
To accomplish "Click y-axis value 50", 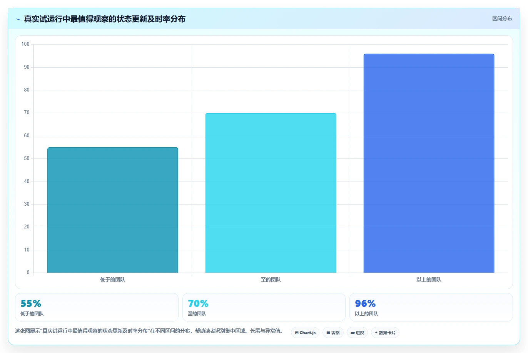I will (x=27, y=158).
